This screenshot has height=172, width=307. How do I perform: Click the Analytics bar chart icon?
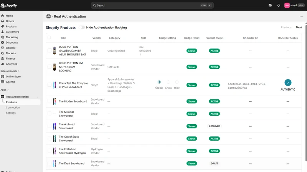(x=3, y=64)
